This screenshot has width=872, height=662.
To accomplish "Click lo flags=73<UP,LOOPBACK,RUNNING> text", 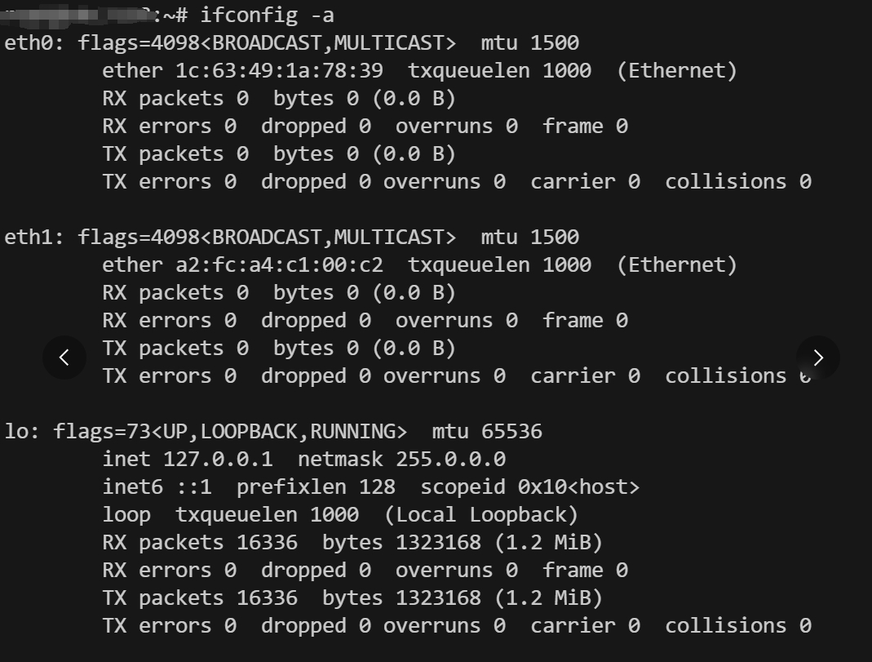I will (x=230, y=431).
